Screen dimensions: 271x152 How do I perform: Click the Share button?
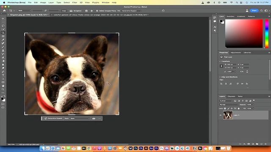coord(254,11)
